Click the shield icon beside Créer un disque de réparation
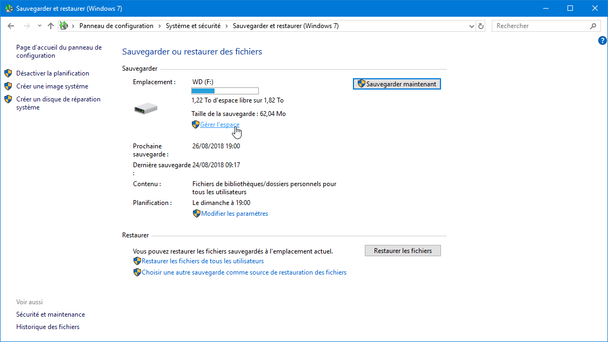The image size is (608, 342). [x=8, y=99]
